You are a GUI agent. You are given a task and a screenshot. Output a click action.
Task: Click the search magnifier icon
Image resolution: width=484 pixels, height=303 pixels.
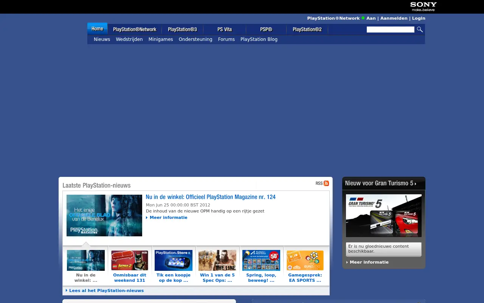click(x=420, y=30)
